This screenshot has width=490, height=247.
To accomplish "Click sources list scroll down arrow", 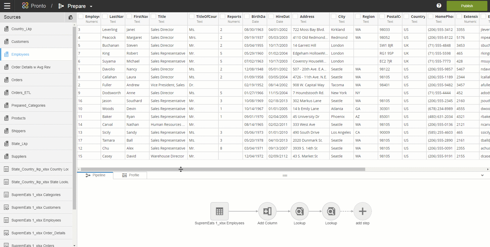I will click(x=74, y=245).
